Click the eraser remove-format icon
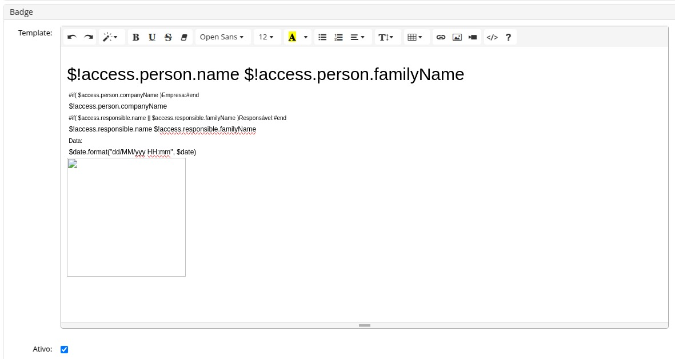The image size is (675, 359). tap(184, 37)
